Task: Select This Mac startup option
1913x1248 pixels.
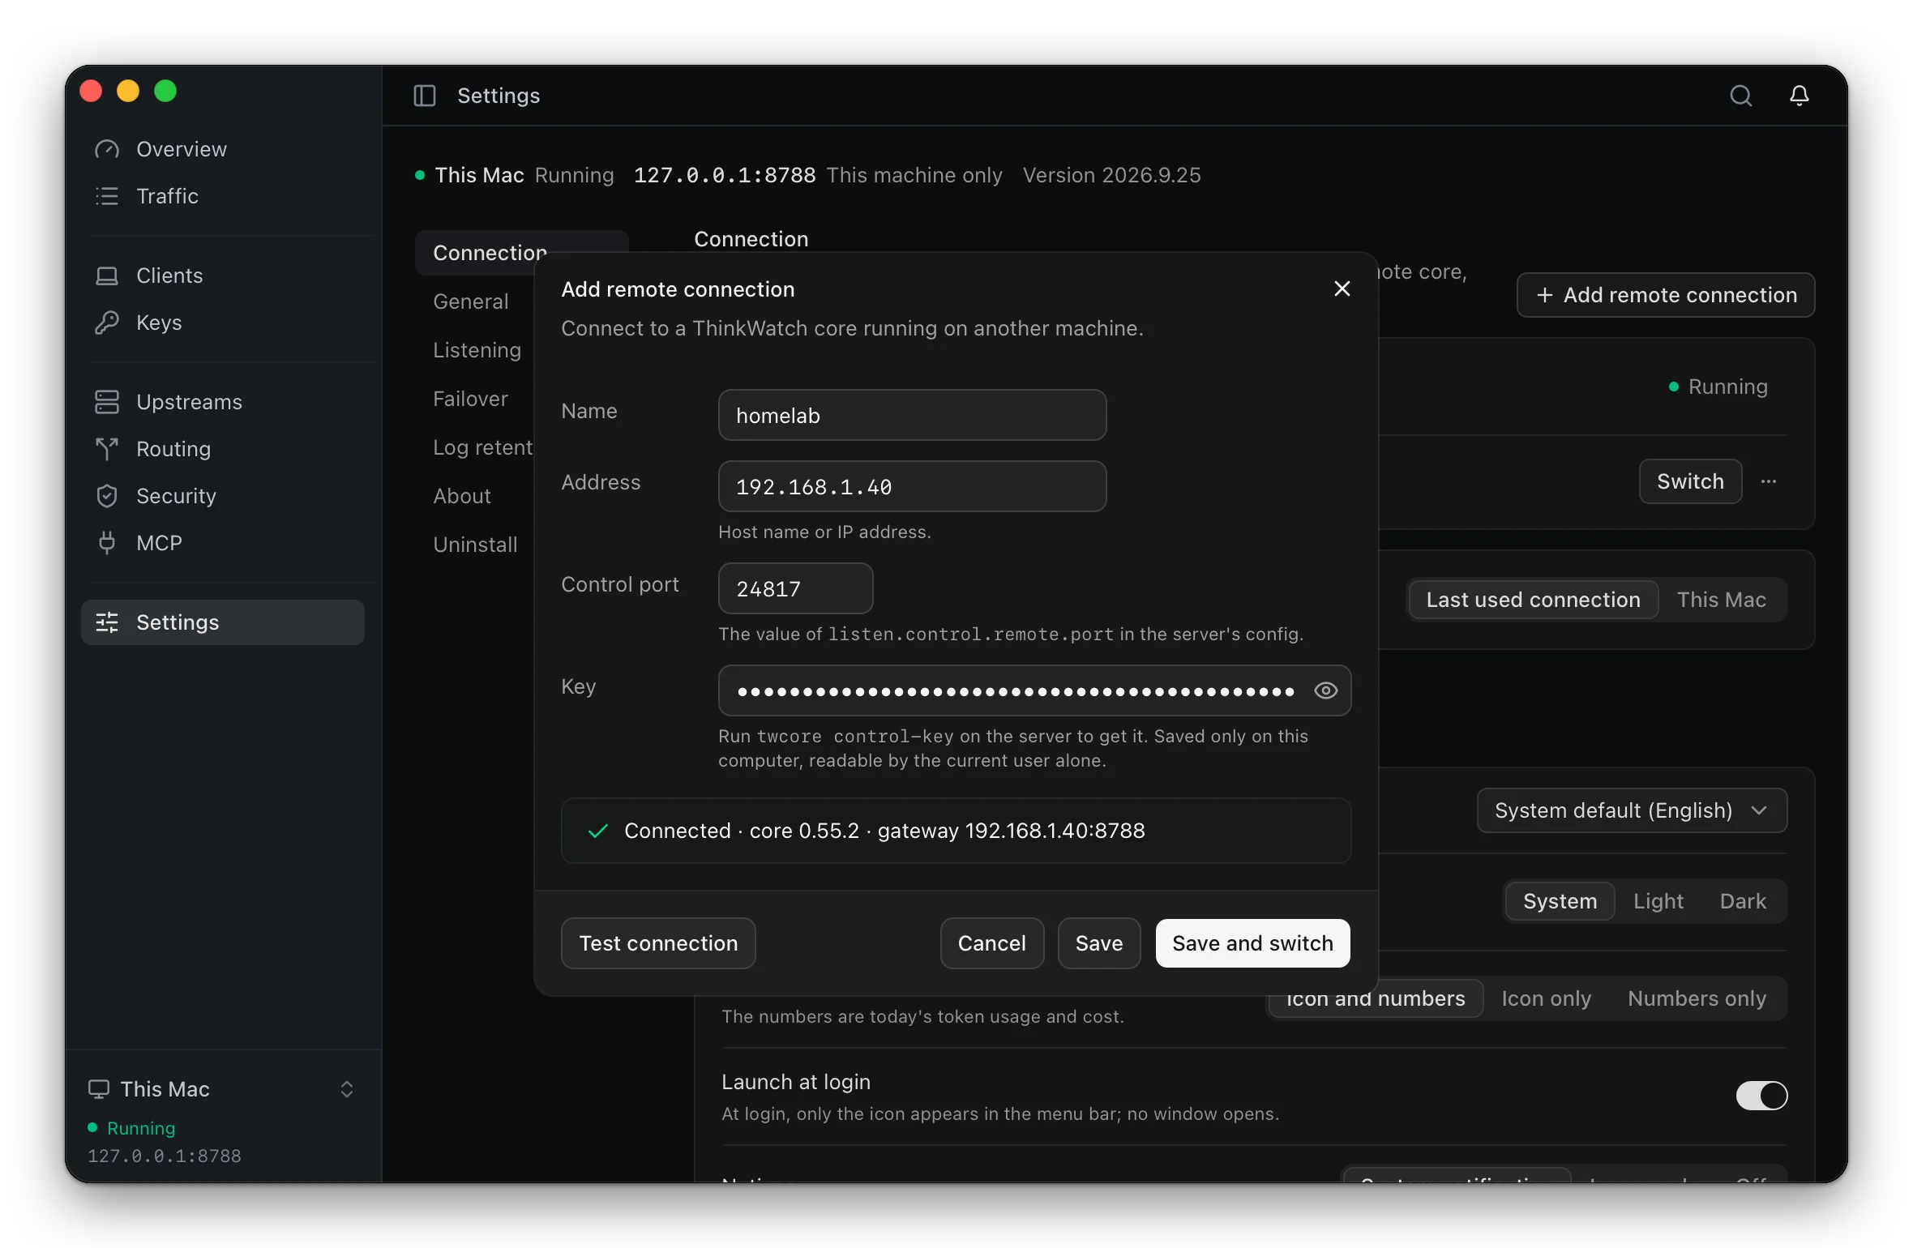Action: (1721, 600)
